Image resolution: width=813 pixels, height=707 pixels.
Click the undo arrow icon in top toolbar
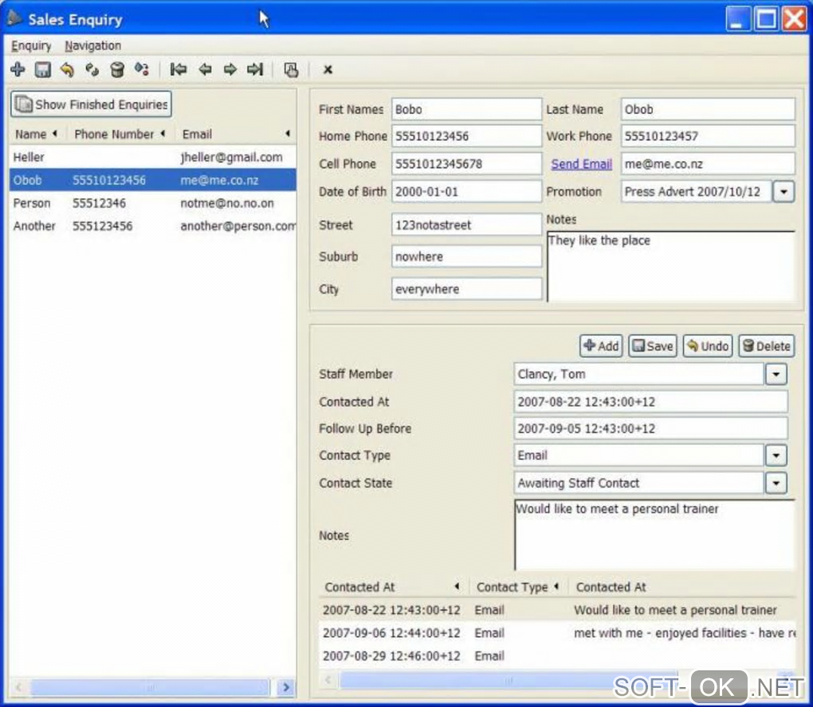pyautogui.click(x=68, y=70)
